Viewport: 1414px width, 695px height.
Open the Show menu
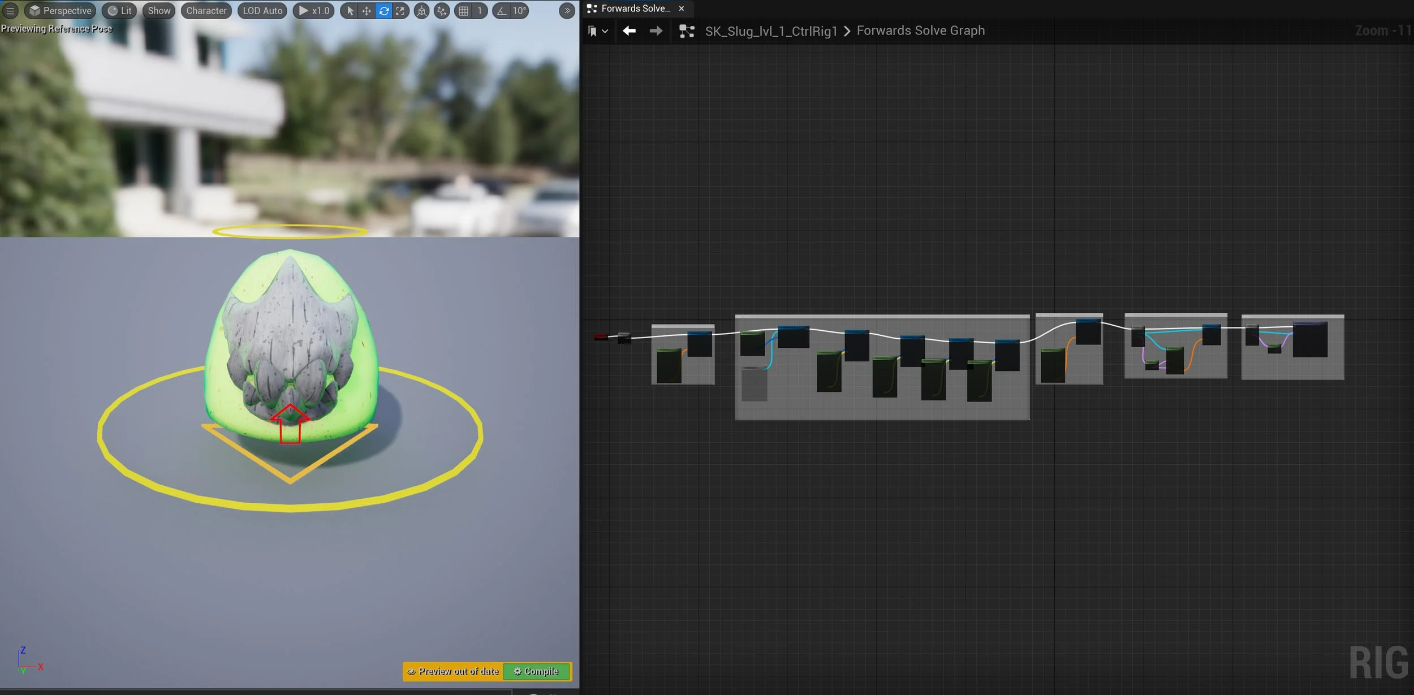coord(159,11)
